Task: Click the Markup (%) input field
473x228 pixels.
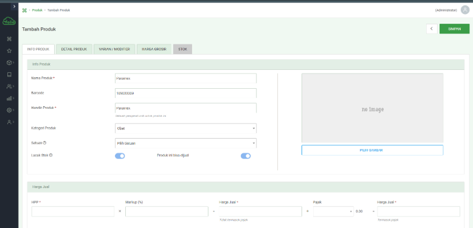Action: point(167,212)
